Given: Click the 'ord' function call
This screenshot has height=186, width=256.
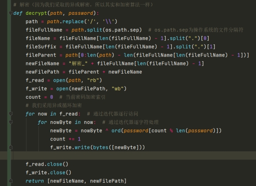Looking at the screenshot, I should 116,130.
